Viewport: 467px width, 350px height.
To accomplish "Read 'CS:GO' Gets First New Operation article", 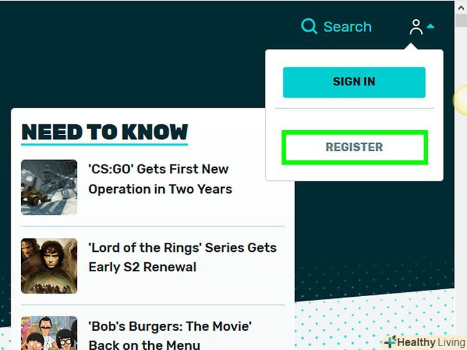I will (160, 179).
